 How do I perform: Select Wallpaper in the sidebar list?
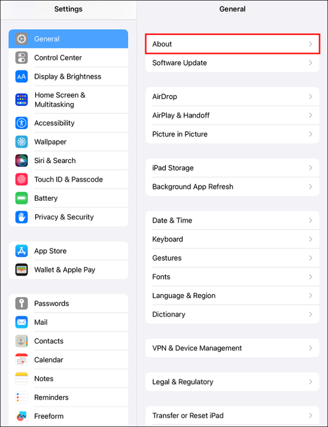coord(68,142)
